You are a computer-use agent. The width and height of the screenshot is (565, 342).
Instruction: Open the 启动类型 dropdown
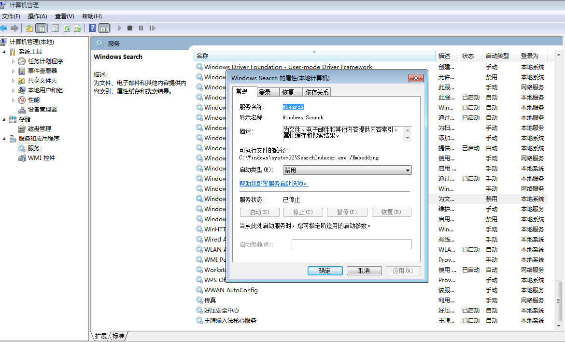[x=347, y=170]
